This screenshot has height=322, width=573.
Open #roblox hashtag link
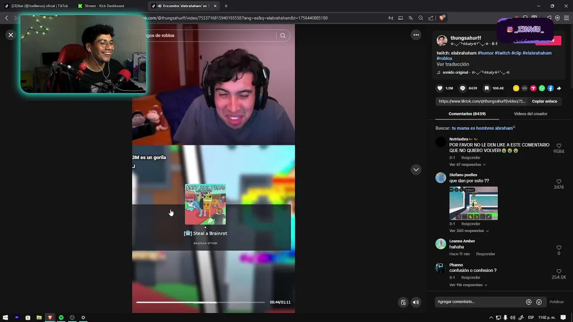tap(445, 58)
